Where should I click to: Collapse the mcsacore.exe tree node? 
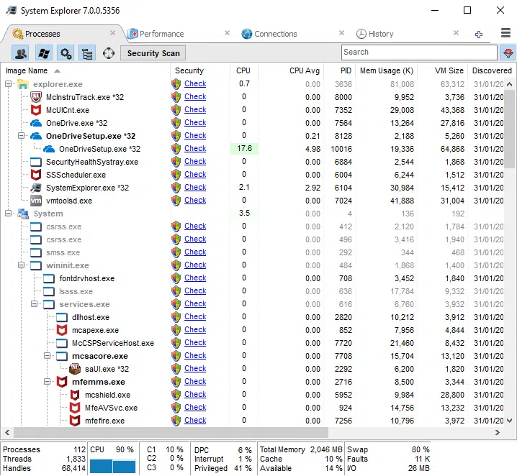48,356
